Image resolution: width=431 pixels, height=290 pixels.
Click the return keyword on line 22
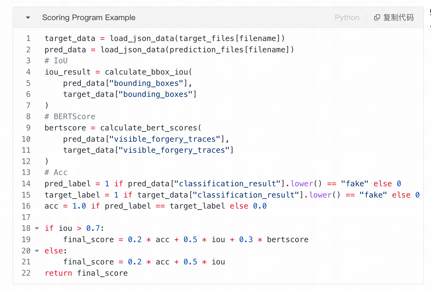pos(58,273)
